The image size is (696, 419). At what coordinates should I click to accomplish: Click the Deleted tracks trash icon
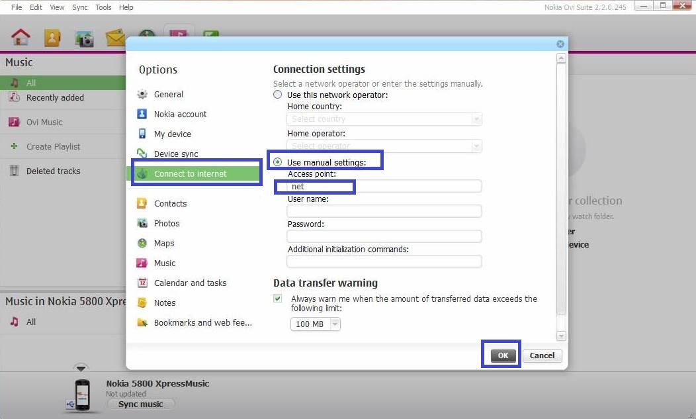point(14,171)
